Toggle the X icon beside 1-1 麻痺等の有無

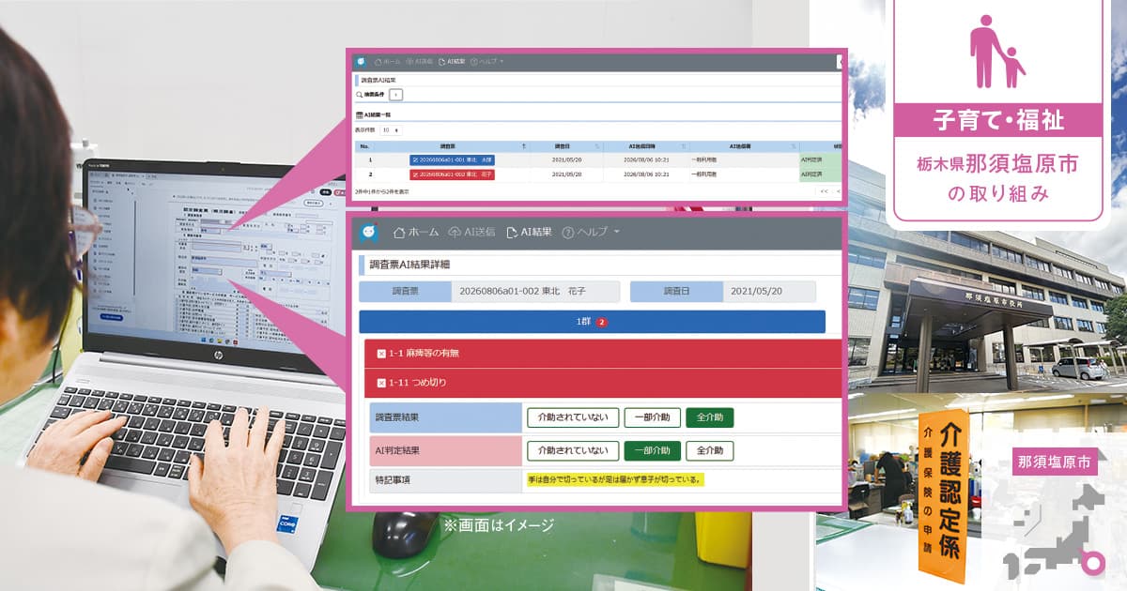pos(381,354)
